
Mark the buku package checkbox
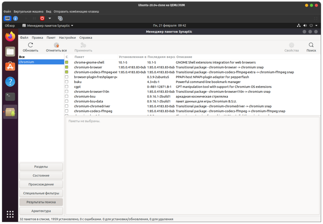click(67, 82)
